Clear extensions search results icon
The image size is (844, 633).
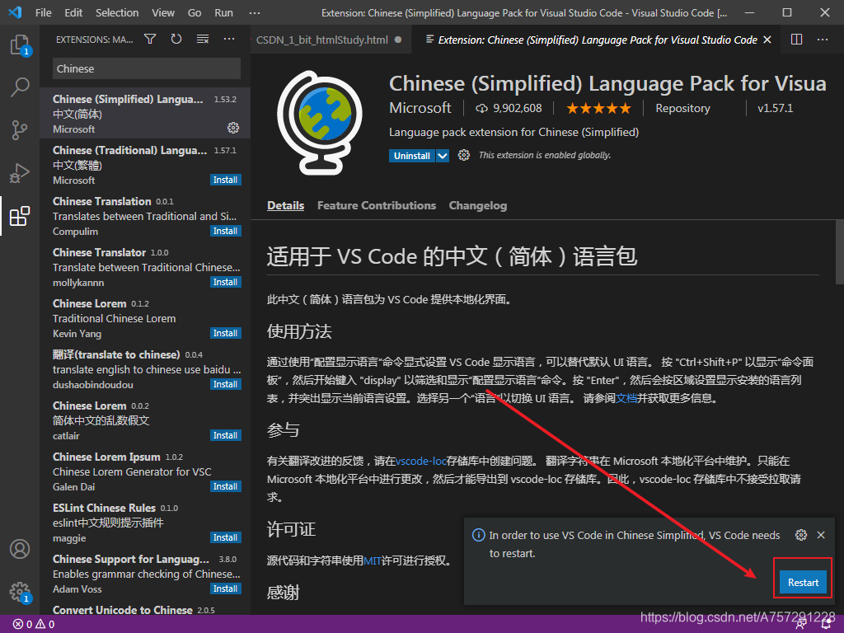pos(203,39)
